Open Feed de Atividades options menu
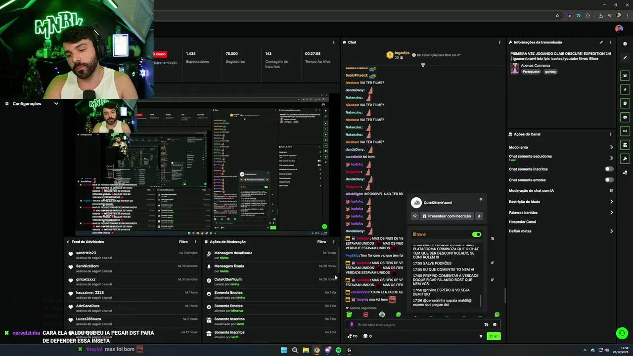633x356 pixels. pyautogui.click(x=195, y=242)
